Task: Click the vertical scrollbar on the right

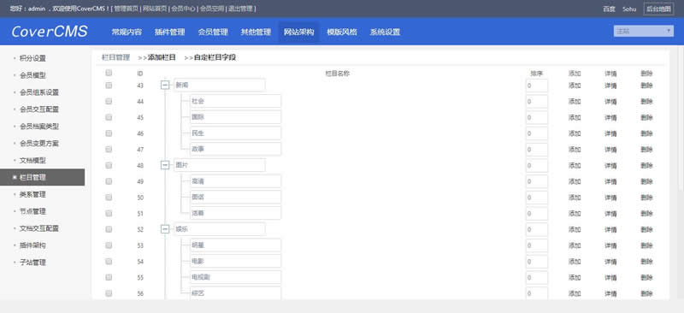Action: [x=681, y=118]
